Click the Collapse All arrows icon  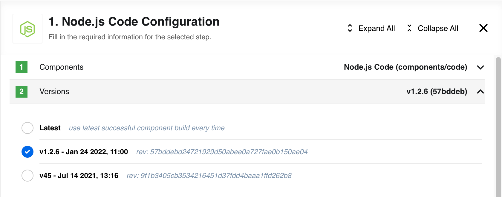click(x=409, y=28)
